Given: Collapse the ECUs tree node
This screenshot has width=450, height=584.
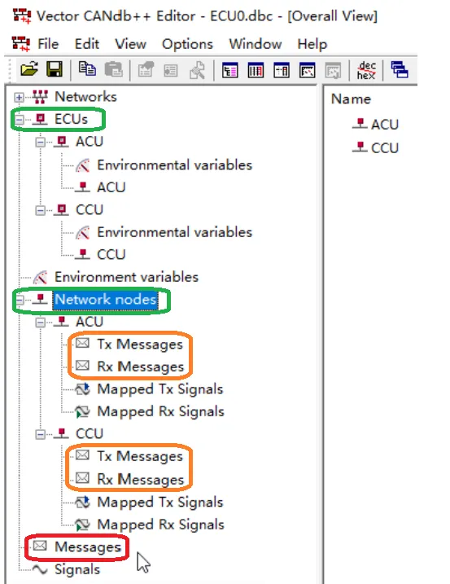Looking at the screenshot, I should pos(19,120).
